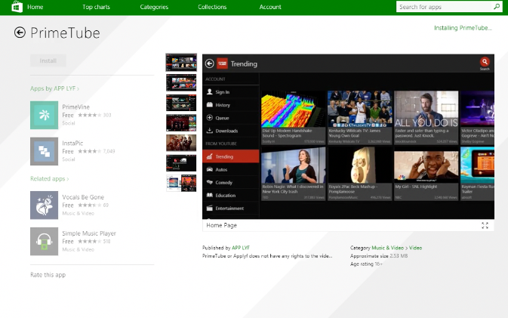
Task: Click the Windows Store logo icon
Action: (17, 7)
